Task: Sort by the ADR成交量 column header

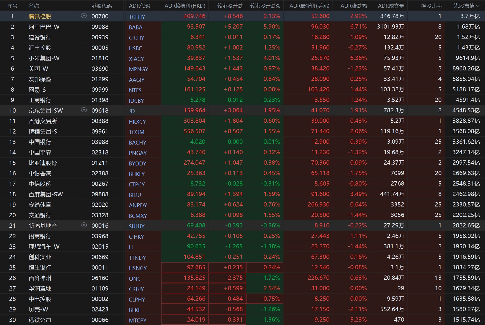Action: (391, 6)
